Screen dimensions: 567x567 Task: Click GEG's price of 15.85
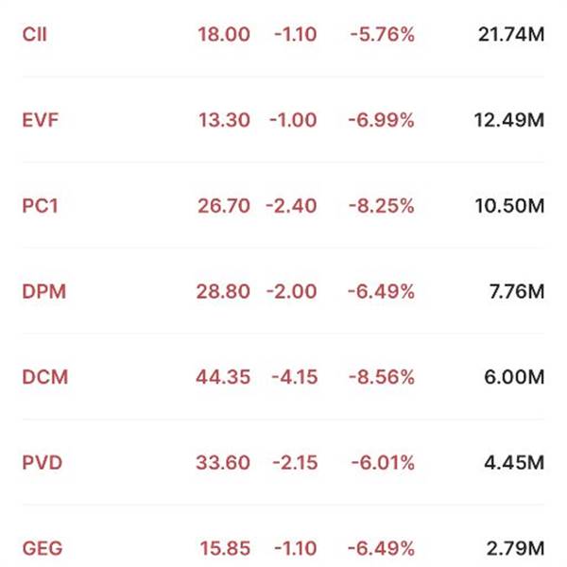click(224, 548)
